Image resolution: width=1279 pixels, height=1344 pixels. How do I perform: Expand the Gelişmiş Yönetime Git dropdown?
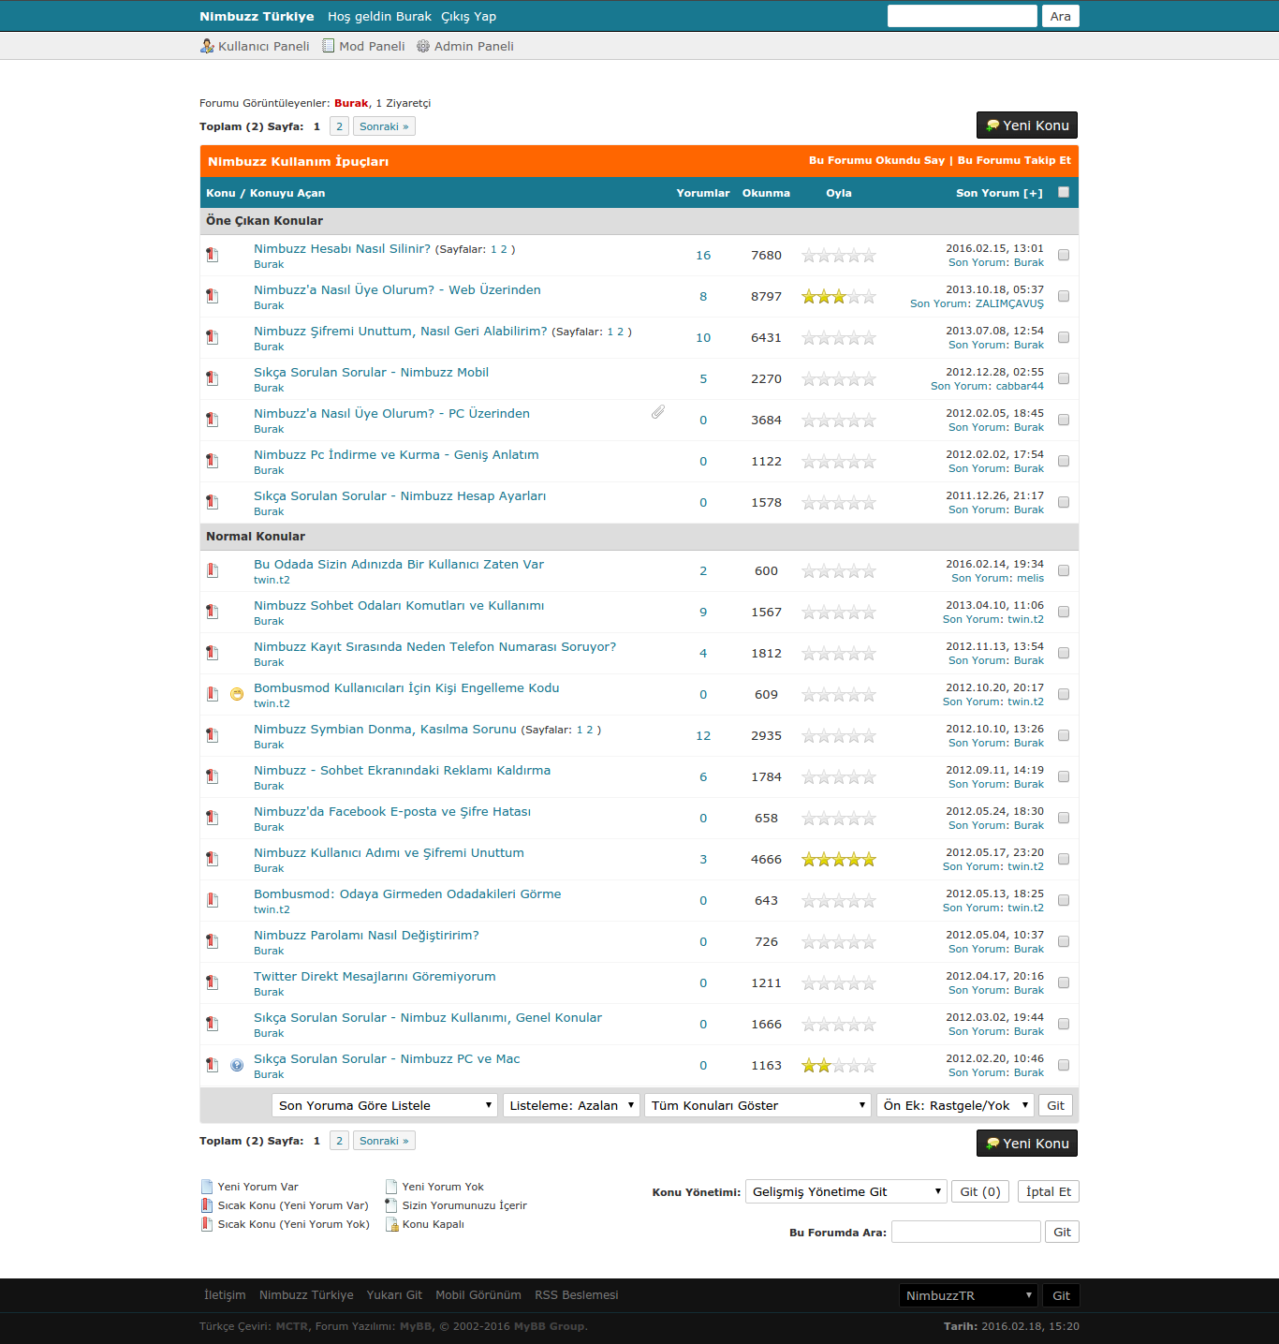pyautogui.click(x=845, y=1191)
